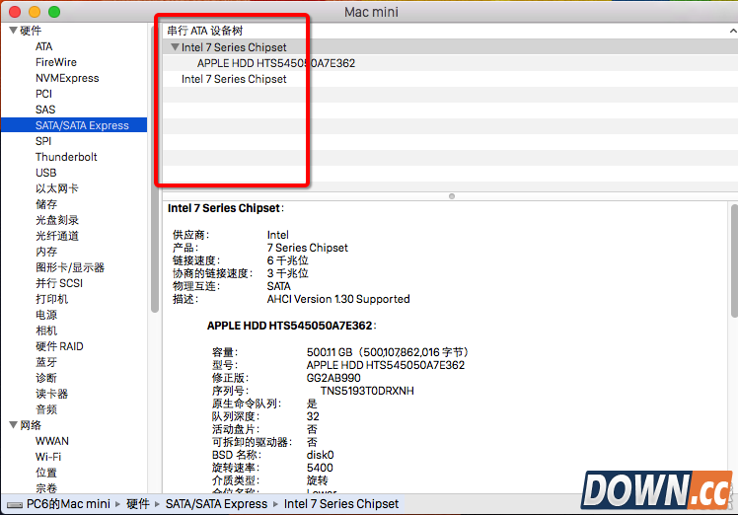The image size is (738, 515).
Task: Select SPI in the sidebar
Action: (43, 141)
